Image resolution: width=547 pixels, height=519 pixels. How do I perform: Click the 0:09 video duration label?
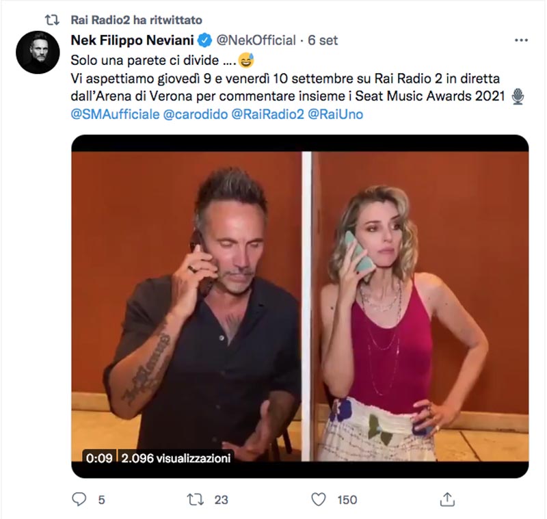coord(99,458)
